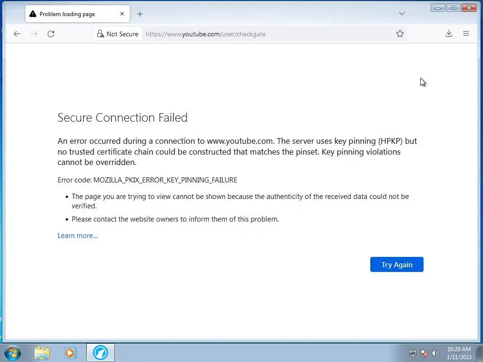Launch Windows Media Player from taskbar
This screenshot has width=483, height=362.
70,353
